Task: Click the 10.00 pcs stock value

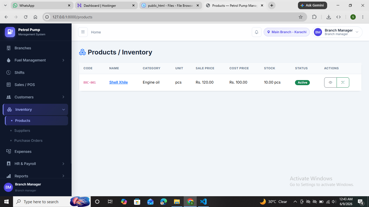Action: 272,82
